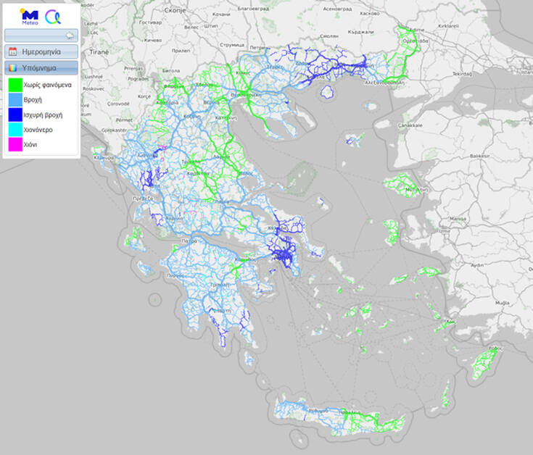Viewport: 533px width, 455px height.
Task: Click the colorful ring logo beside Meteo
Action: pyautogui.click(x=53, y=16)
